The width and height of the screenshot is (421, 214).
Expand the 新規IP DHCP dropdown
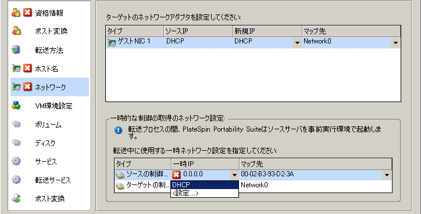297,43
